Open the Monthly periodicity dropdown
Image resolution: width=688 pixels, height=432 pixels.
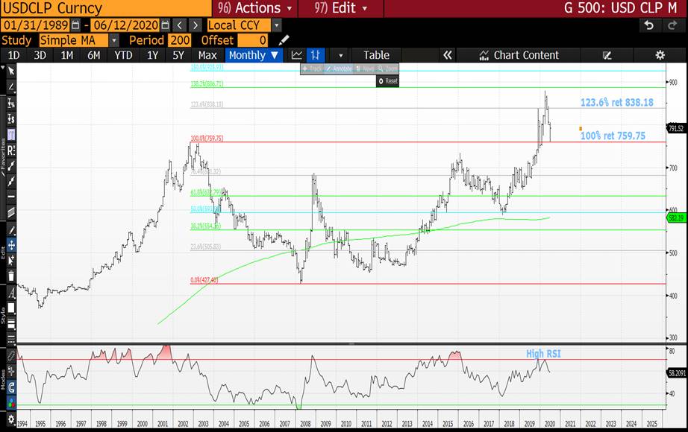(254, 55)
